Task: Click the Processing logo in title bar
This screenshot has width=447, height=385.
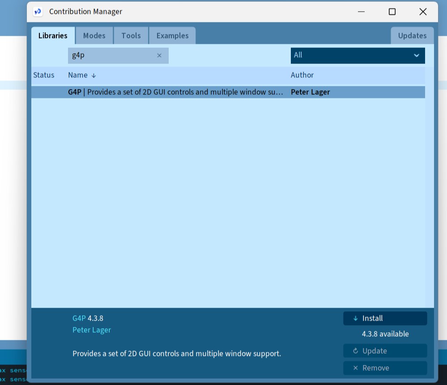Action: pyautogui.click(x=38, y=12)
